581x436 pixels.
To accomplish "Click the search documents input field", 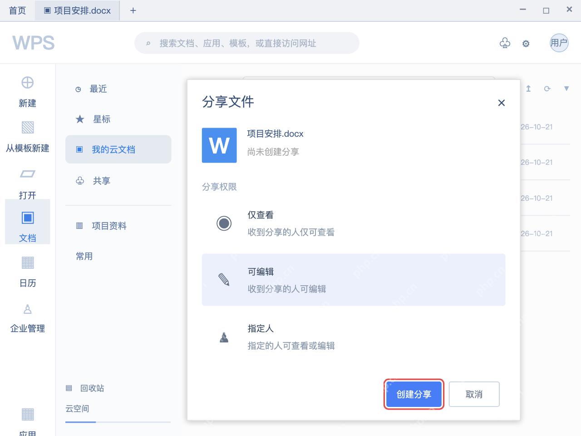I will [247, 43].
